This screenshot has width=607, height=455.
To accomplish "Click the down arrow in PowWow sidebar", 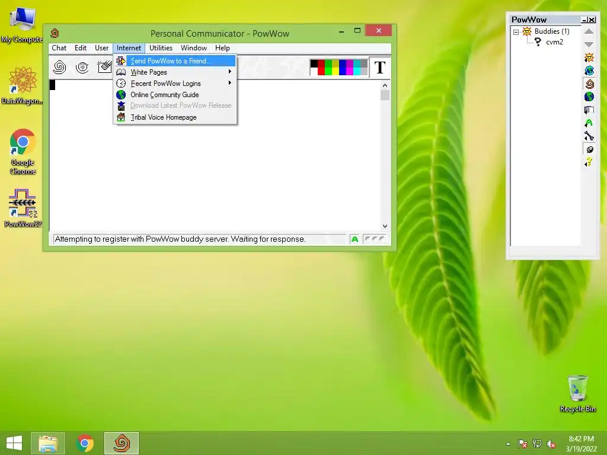I will pyautogui.click(x=589, y=44).
